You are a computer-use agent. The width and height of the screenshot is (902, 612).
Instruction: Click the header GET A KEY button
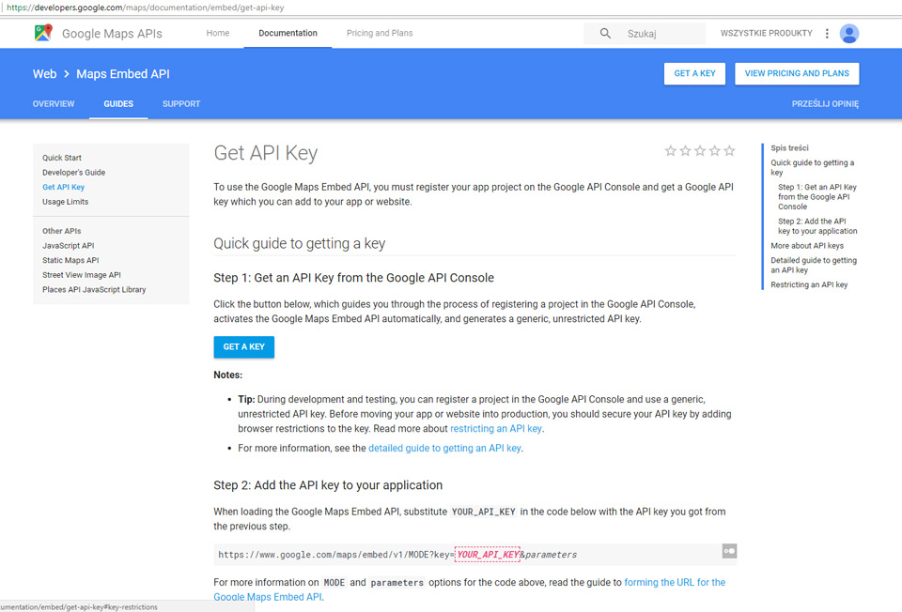pos(694,73)
